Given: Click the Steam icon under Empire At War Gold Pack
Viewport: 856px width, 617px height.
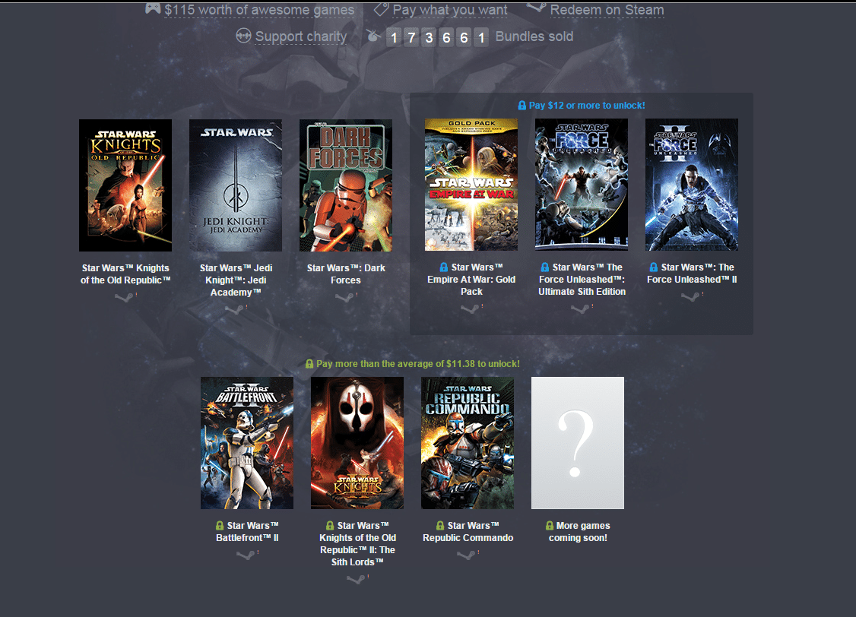Looking at the screenshot, I should click(x=470, y=309).
